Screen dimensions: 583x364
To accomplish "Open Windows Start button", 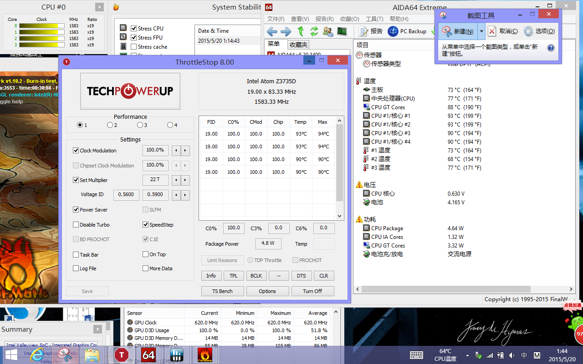I will click(11, 355).
